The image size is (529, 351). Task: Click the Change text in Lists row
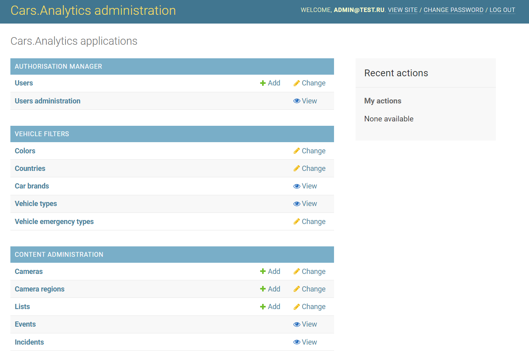[x=314, y=307]
